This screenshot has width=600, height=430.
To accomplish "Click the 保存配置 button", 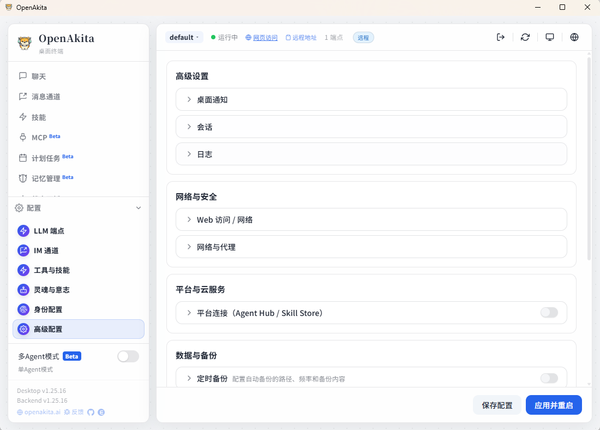I will point(497,405).
